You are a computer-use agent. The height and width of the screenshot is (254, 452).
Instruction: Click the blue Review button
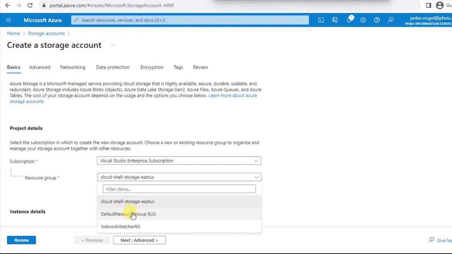(x=22, y=240)
